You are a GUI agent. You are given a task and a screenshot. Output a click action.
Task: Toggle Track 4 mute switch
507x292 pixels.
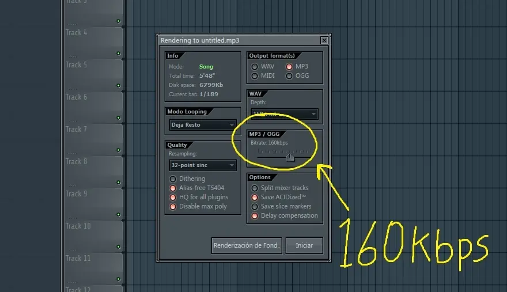pyautogui.click(x=118, y=54)
